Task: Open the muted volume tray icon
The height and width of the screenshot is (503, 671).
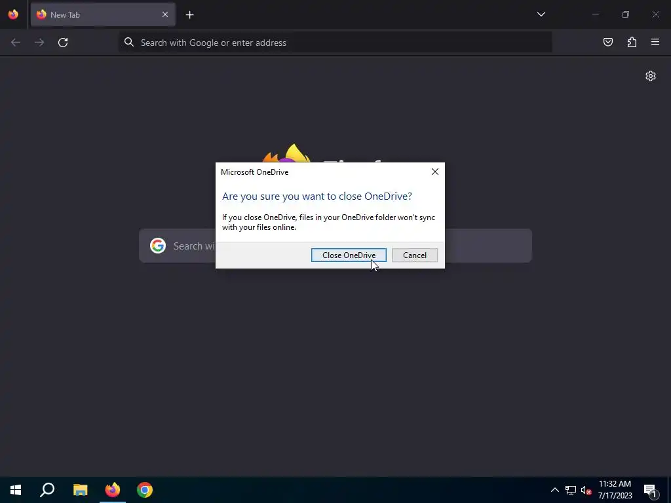Action: pos(586,490)
